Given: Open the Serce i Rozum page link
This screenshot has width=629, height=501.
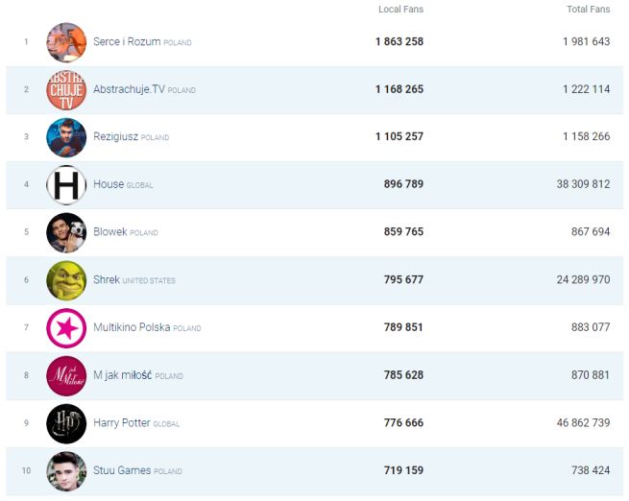Looking at the screenshot, I should tap(127, 42).
